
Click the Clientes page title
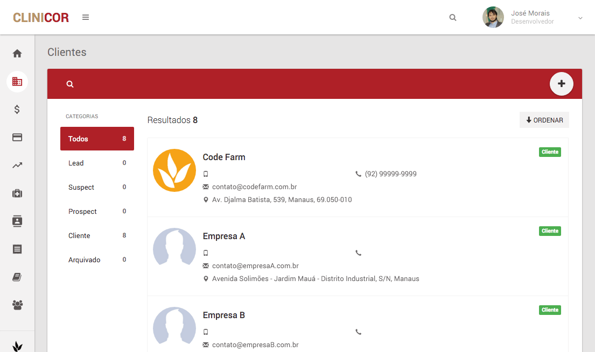pos(67,52)
